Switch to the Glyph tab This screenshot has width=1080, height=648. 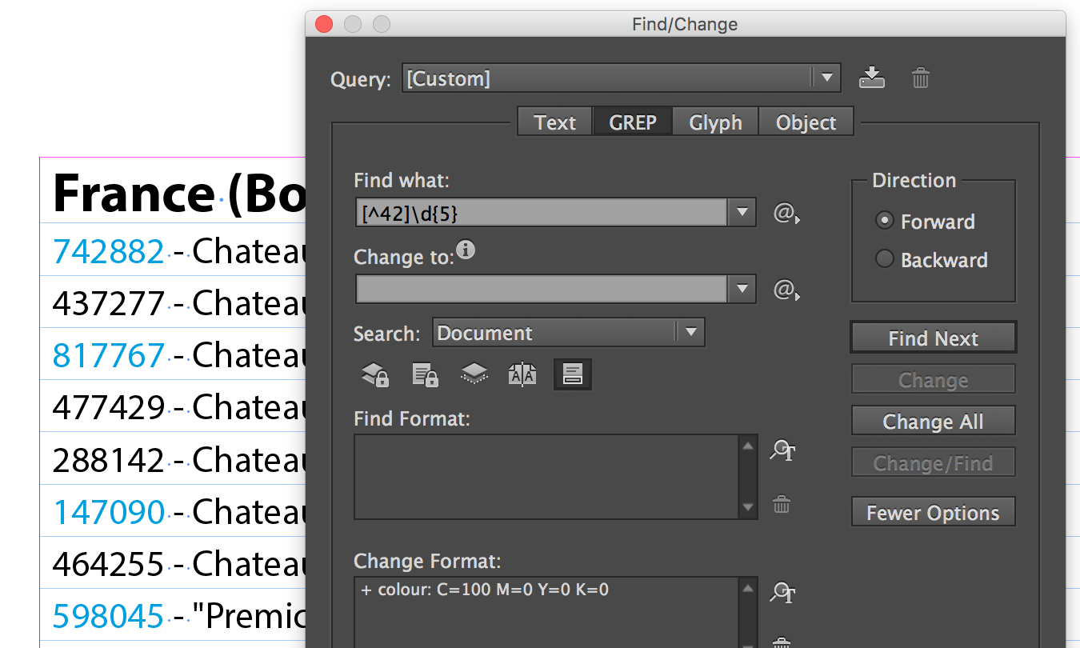point(715,122)
